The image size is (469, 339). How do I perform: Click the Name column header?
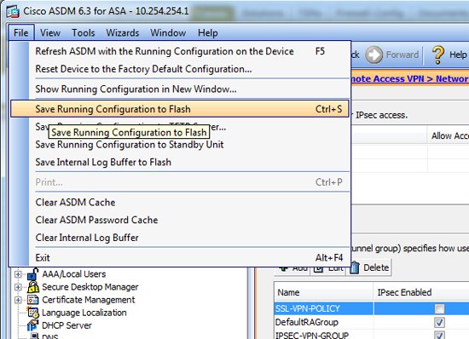coord(324,292)
